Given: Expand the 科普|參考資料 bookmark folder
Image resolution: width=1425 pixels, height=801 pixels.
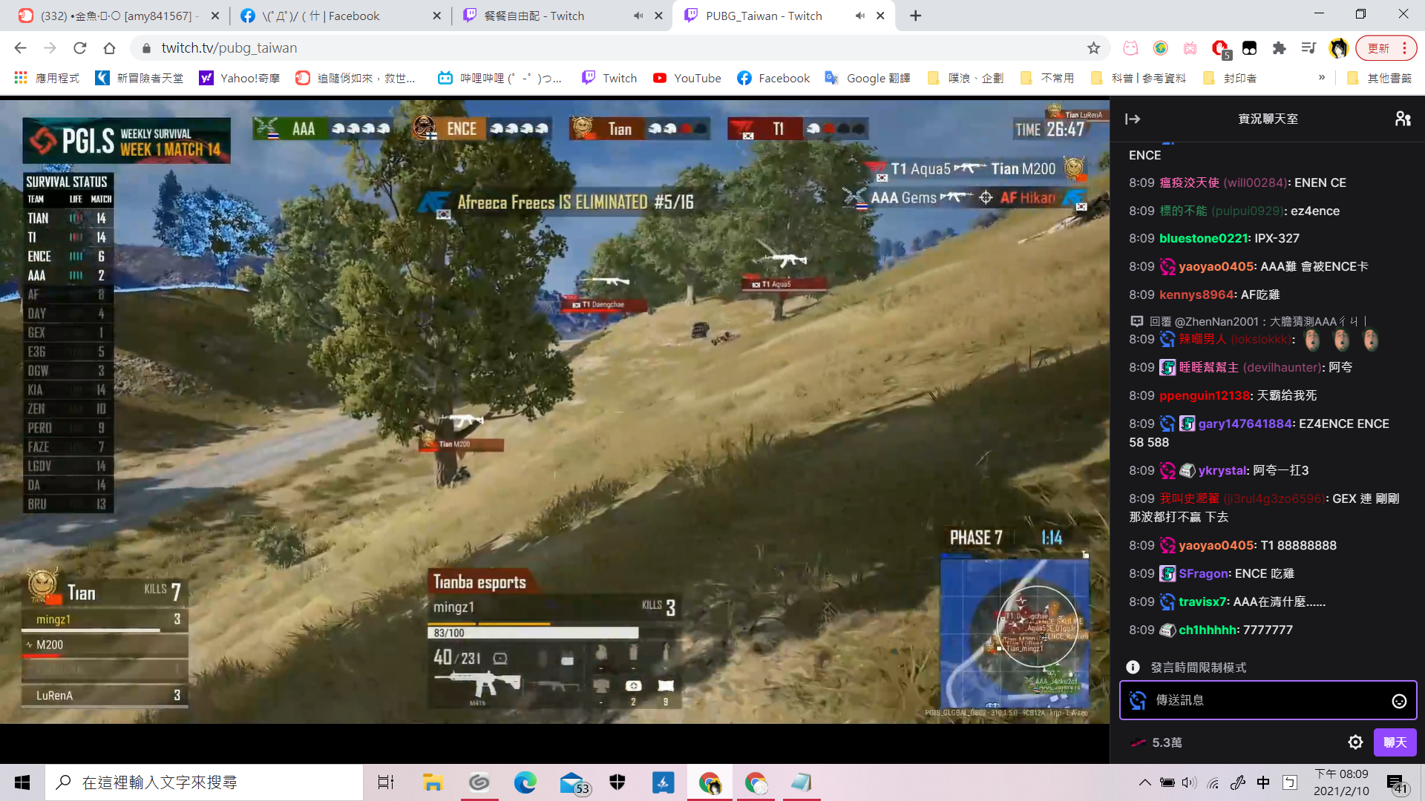Looking at the screenshot, I should [x=1138, y=78].
